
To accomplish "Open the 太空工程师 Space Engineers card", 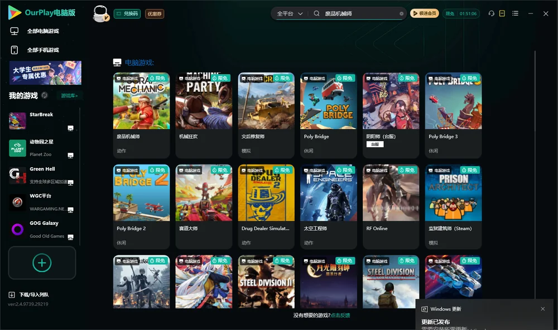I will click(329, 207).
